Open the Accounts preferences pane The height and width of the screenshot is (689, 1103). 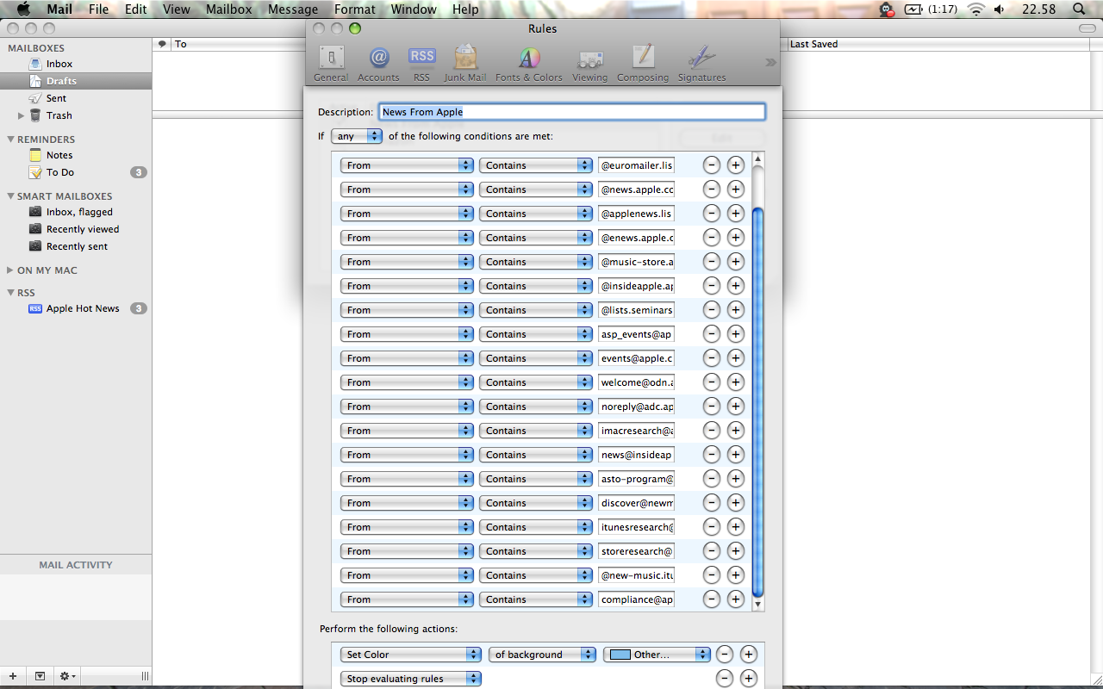pos(378,64)
